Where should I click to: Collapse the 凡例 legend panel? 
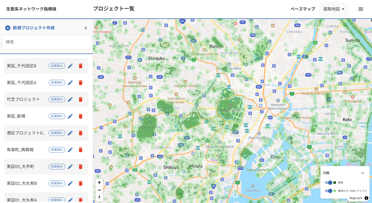(362, 173)
